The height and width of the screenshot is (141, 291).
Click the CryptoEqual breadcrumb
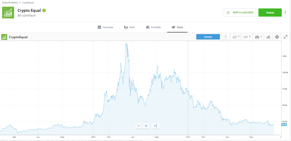point(28,3)
